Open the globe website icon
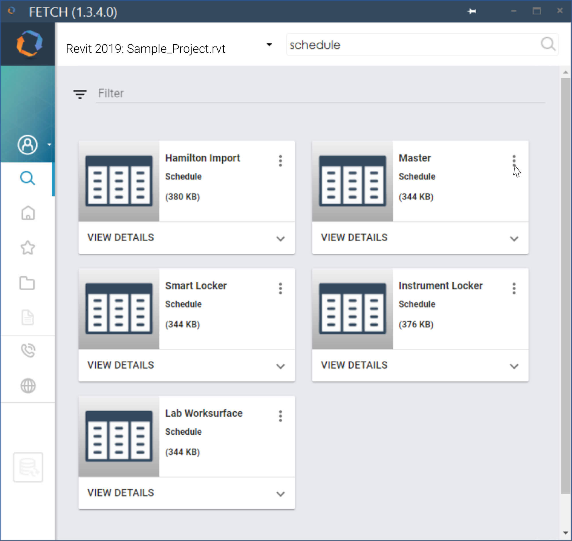The width and height of the screenshot is (572, 541). pos(28,386)
